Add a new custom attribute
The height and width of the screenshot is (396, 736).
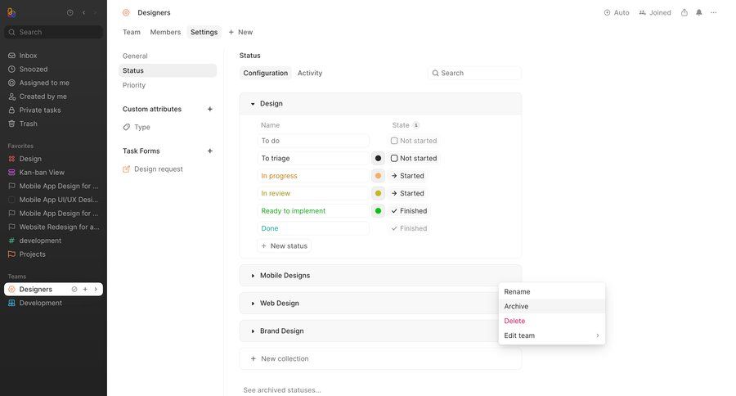click(x=210, y=109)
